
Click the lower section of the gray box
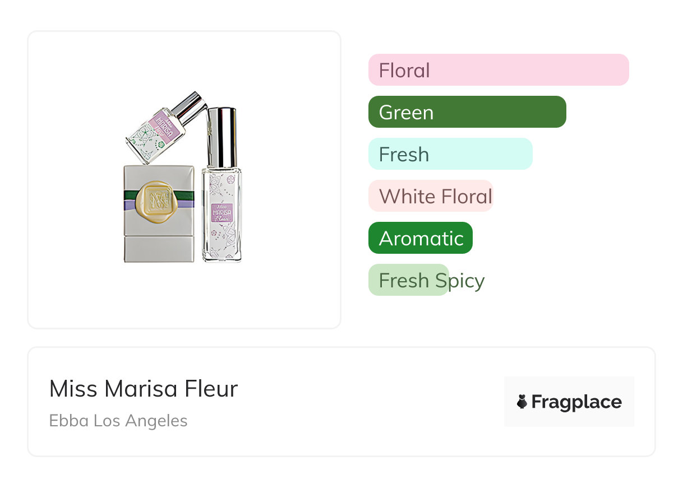pyautogui.click(x=159, y=248)
